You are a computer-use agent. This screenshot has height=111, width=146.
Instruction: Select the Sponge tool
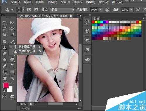click(x=12, y=59)
